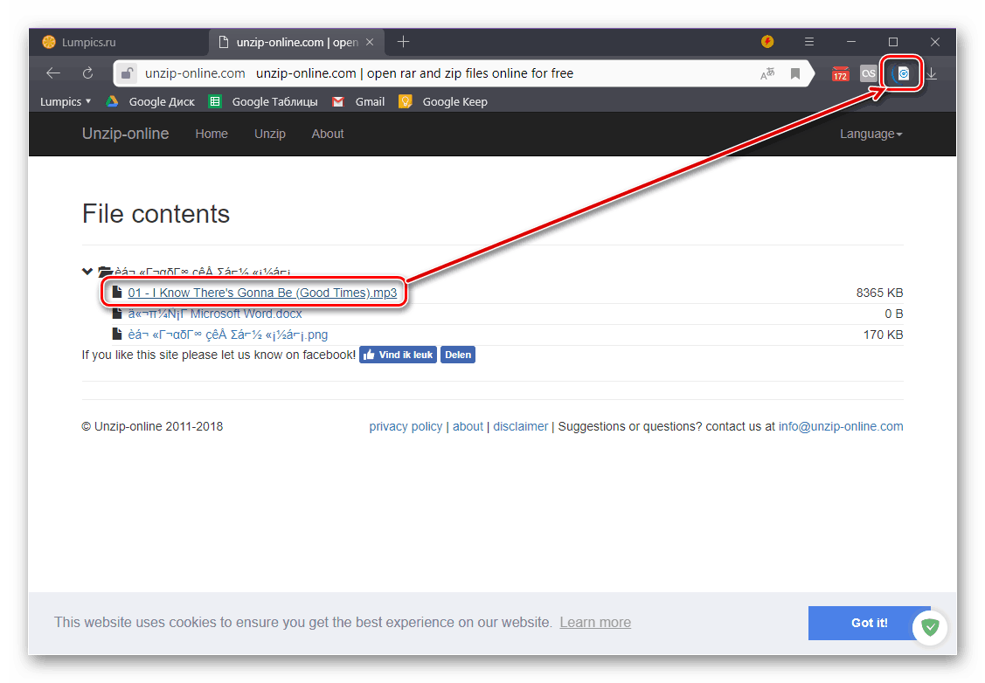Screen dimensions: 985x683
Task: Open the browser hamburger menu
Action: pos(809,41)
